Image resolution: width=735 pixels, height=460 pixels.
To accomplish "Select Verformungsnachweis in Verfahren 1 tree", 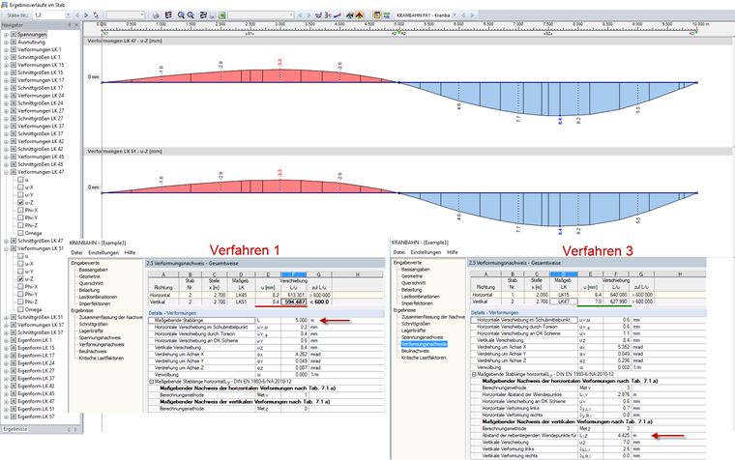I will click(102, 344).
